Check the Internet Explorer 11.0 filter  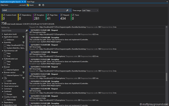point(5,75)
